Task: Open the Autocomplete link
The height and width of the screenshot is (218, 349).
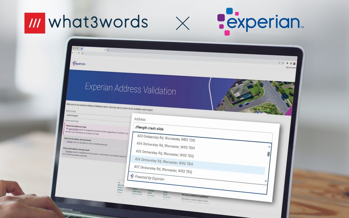Action: click(73, 129)
